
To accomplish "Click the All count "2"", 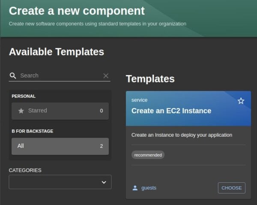I will [102, 146].
